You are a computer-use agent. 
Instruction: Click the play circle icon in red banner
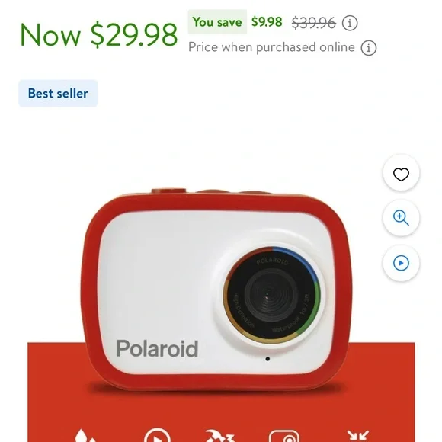pyautogui.click(x=157, y=435)
